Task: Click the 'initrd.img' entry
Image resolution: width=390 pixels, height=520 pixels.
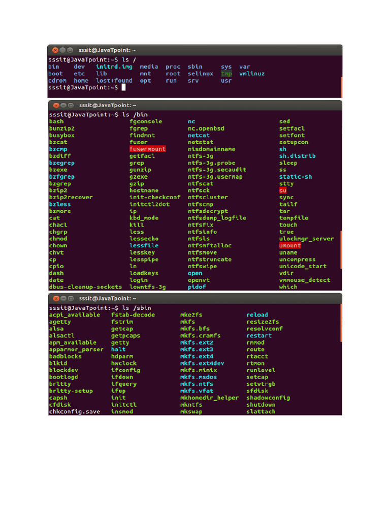Action: pyautogui.click(x=114, y=67)
